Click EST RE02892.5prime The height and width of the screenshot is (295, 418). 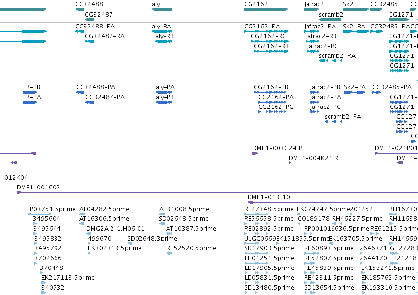269,229
